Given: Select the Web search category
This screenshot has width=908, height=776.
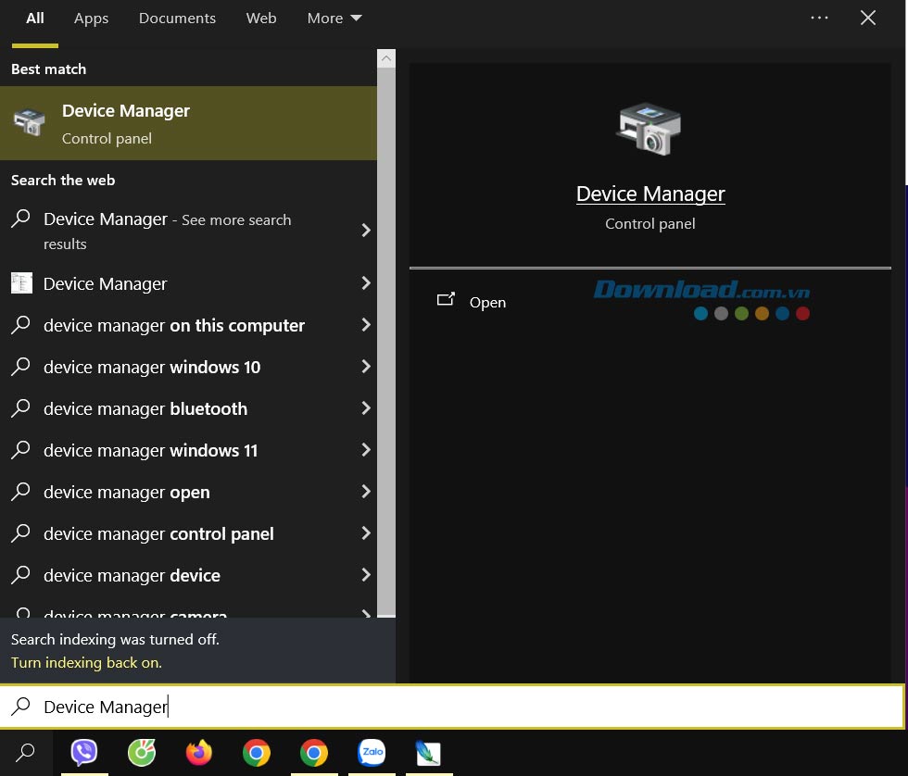Looking at the screenshot, I should click(x=261, y=18).
